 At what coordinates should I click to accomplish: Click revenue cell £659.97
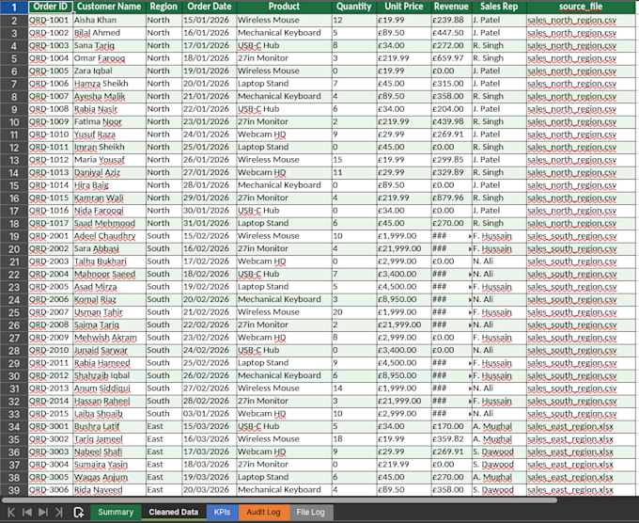[452, 58]
